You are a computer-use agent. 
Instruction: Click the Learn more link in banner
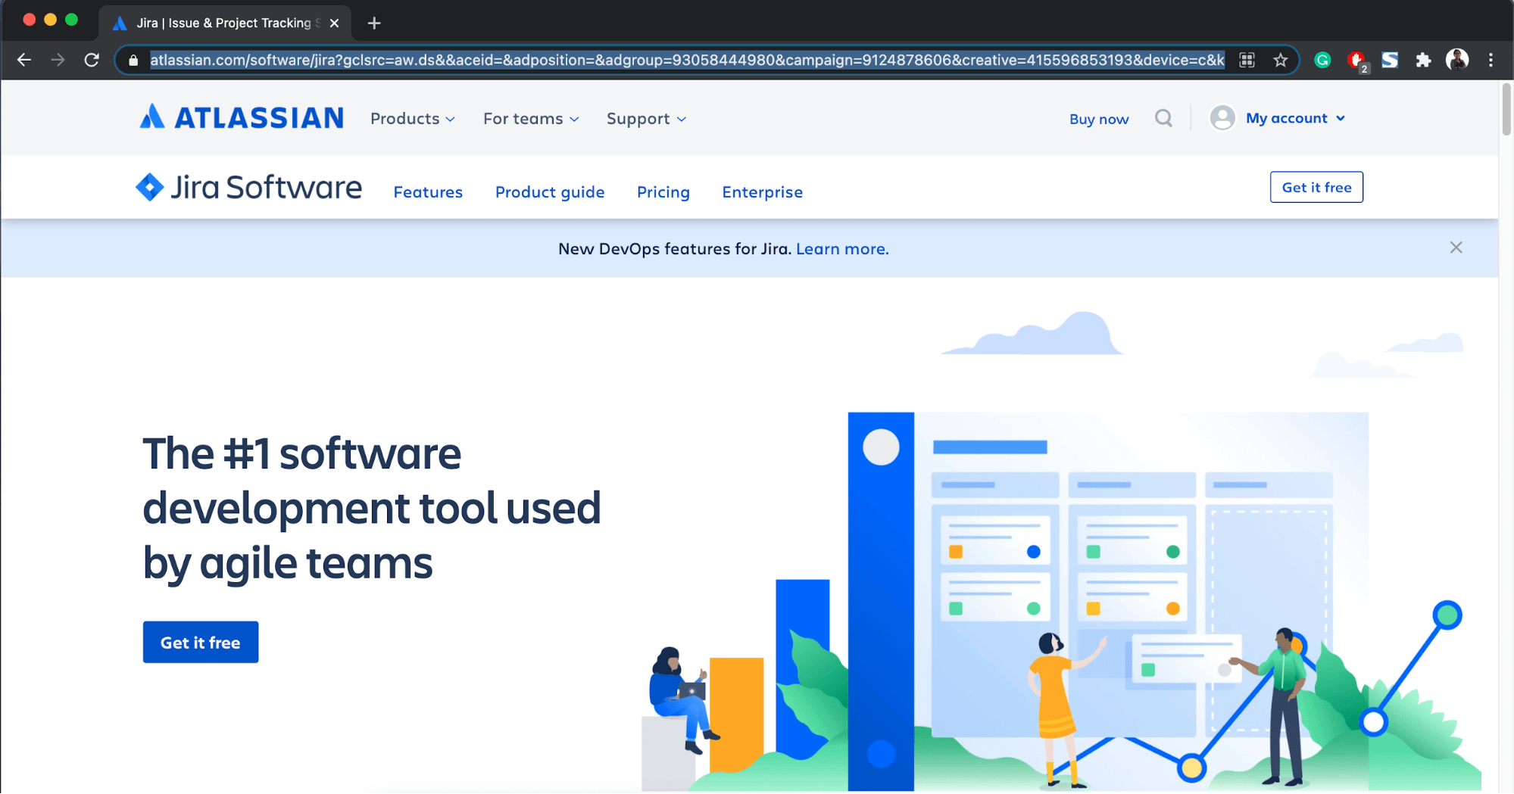coord(842,249)
